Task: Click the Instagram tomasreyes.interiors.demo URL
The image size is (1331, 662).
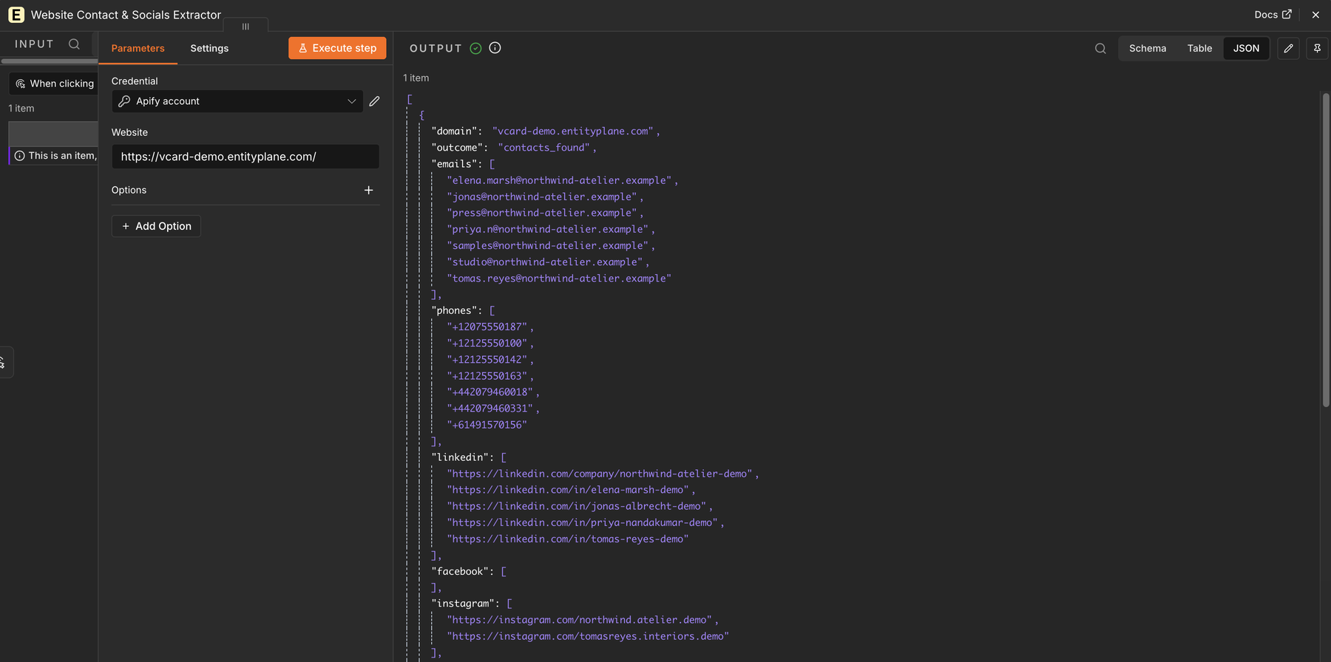Action: click(588, 636)
